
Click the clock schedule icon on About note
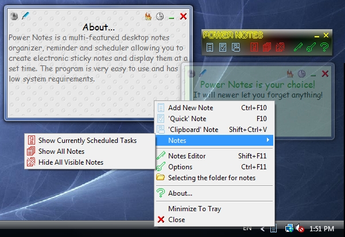coord(160,16)
